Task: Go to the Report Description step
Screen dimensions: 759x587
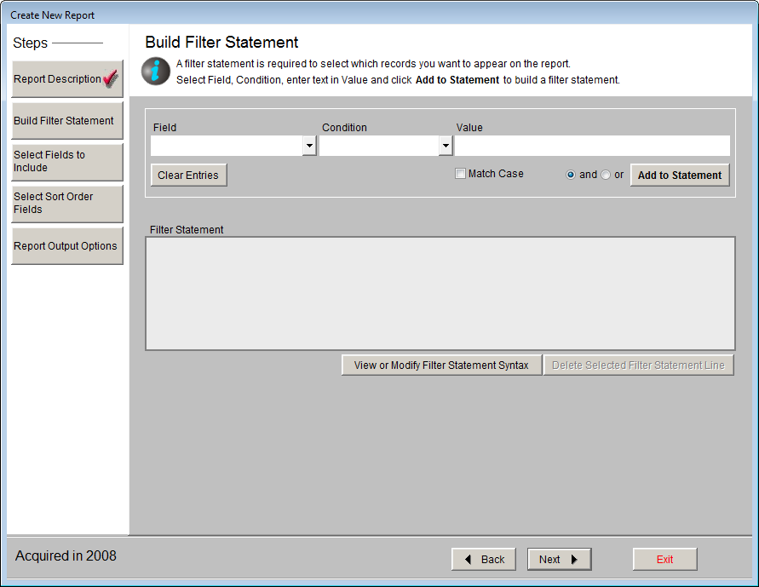Action: (x=60, y=78)
